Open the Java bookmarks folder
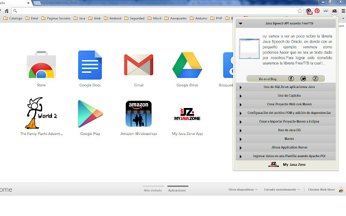 pyautogui.click(x=79, y=18)
